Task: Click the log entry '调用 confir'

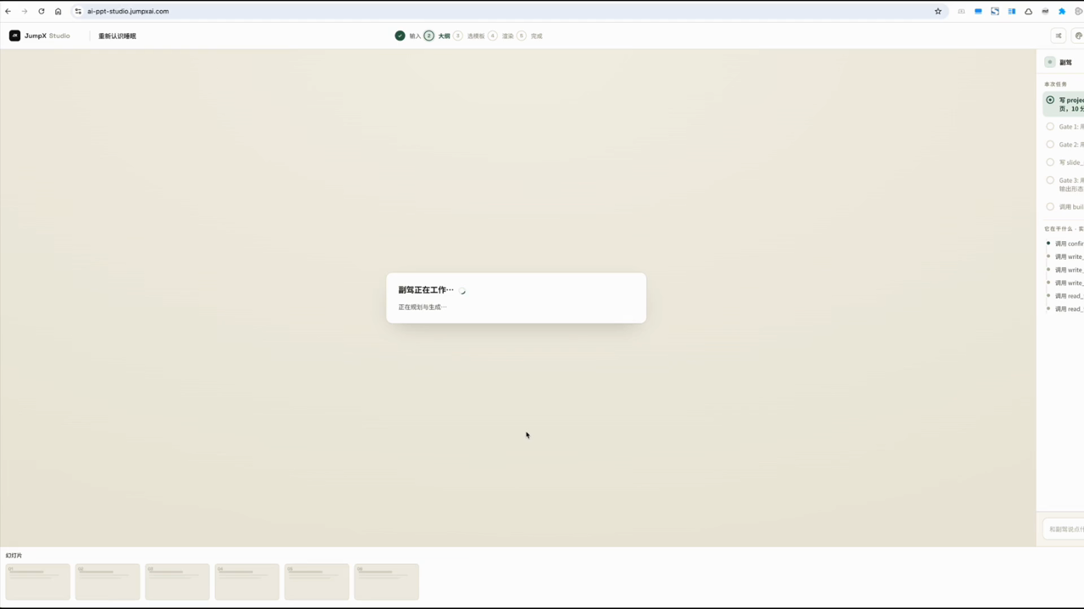Action: tap(1069, 244)
